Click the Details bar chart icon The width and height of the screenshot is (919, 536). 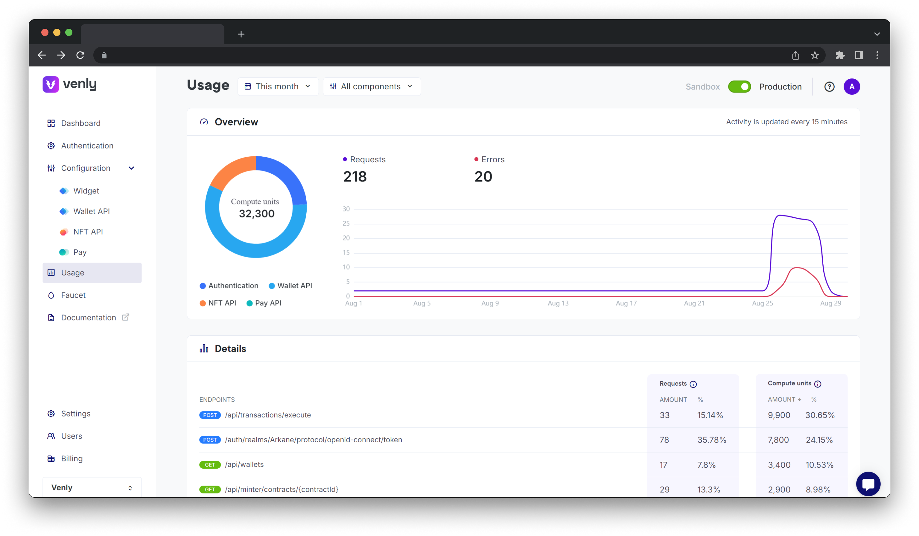203,349
